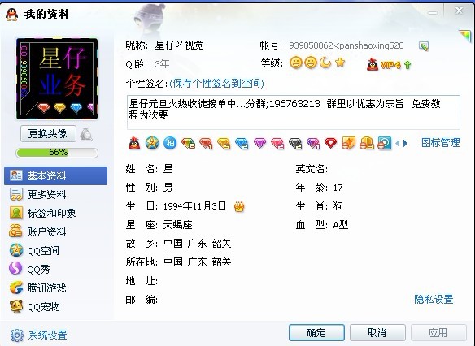Screen dimensions: 475x346
Task: Open the 隐私设置 link
Action: [434, 300]
